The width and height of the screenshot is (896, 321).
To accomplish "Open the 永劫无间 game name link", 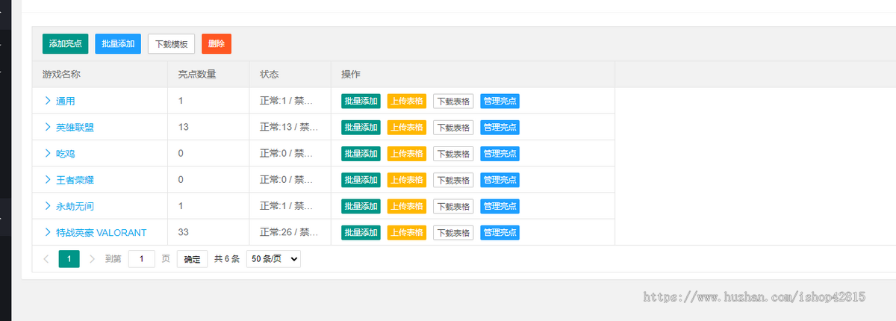I will coord(75,205).
